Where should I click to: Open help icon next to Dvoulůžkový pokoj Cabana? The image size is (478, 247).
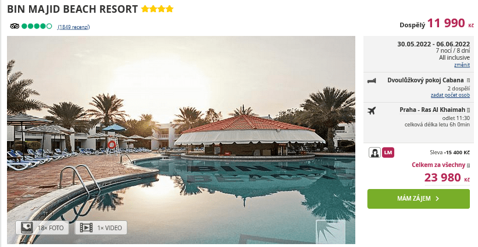point(468,81)
